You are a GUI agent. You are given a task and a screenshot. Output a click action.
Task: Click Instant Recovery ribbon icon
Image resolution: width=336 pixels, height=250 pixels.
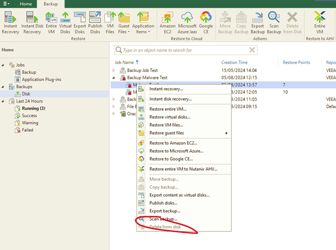pos(10,22)
